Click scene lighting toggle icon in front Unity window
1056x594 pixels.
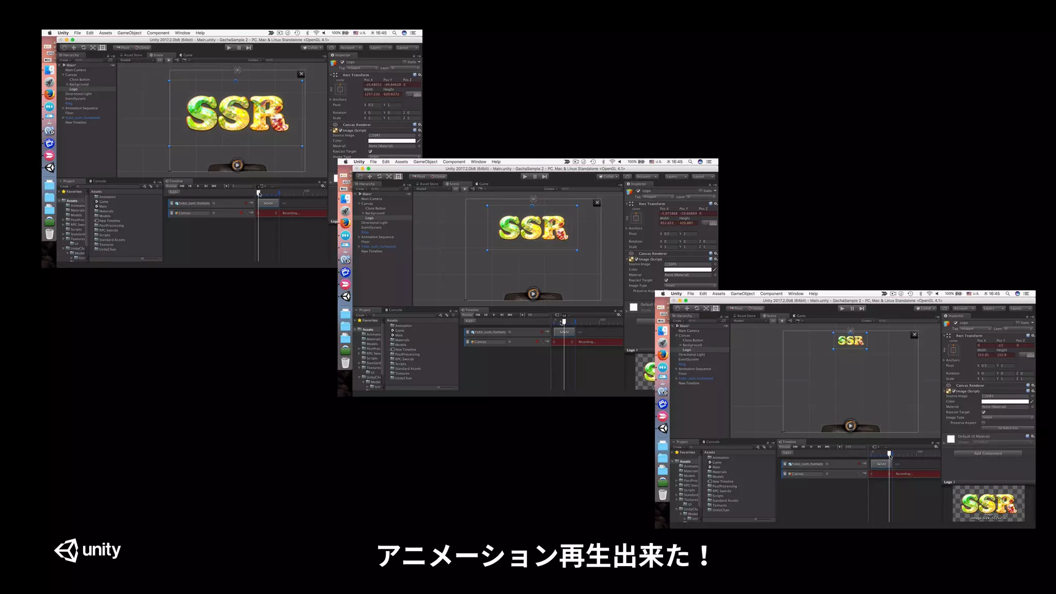click(x=782, y=321)
